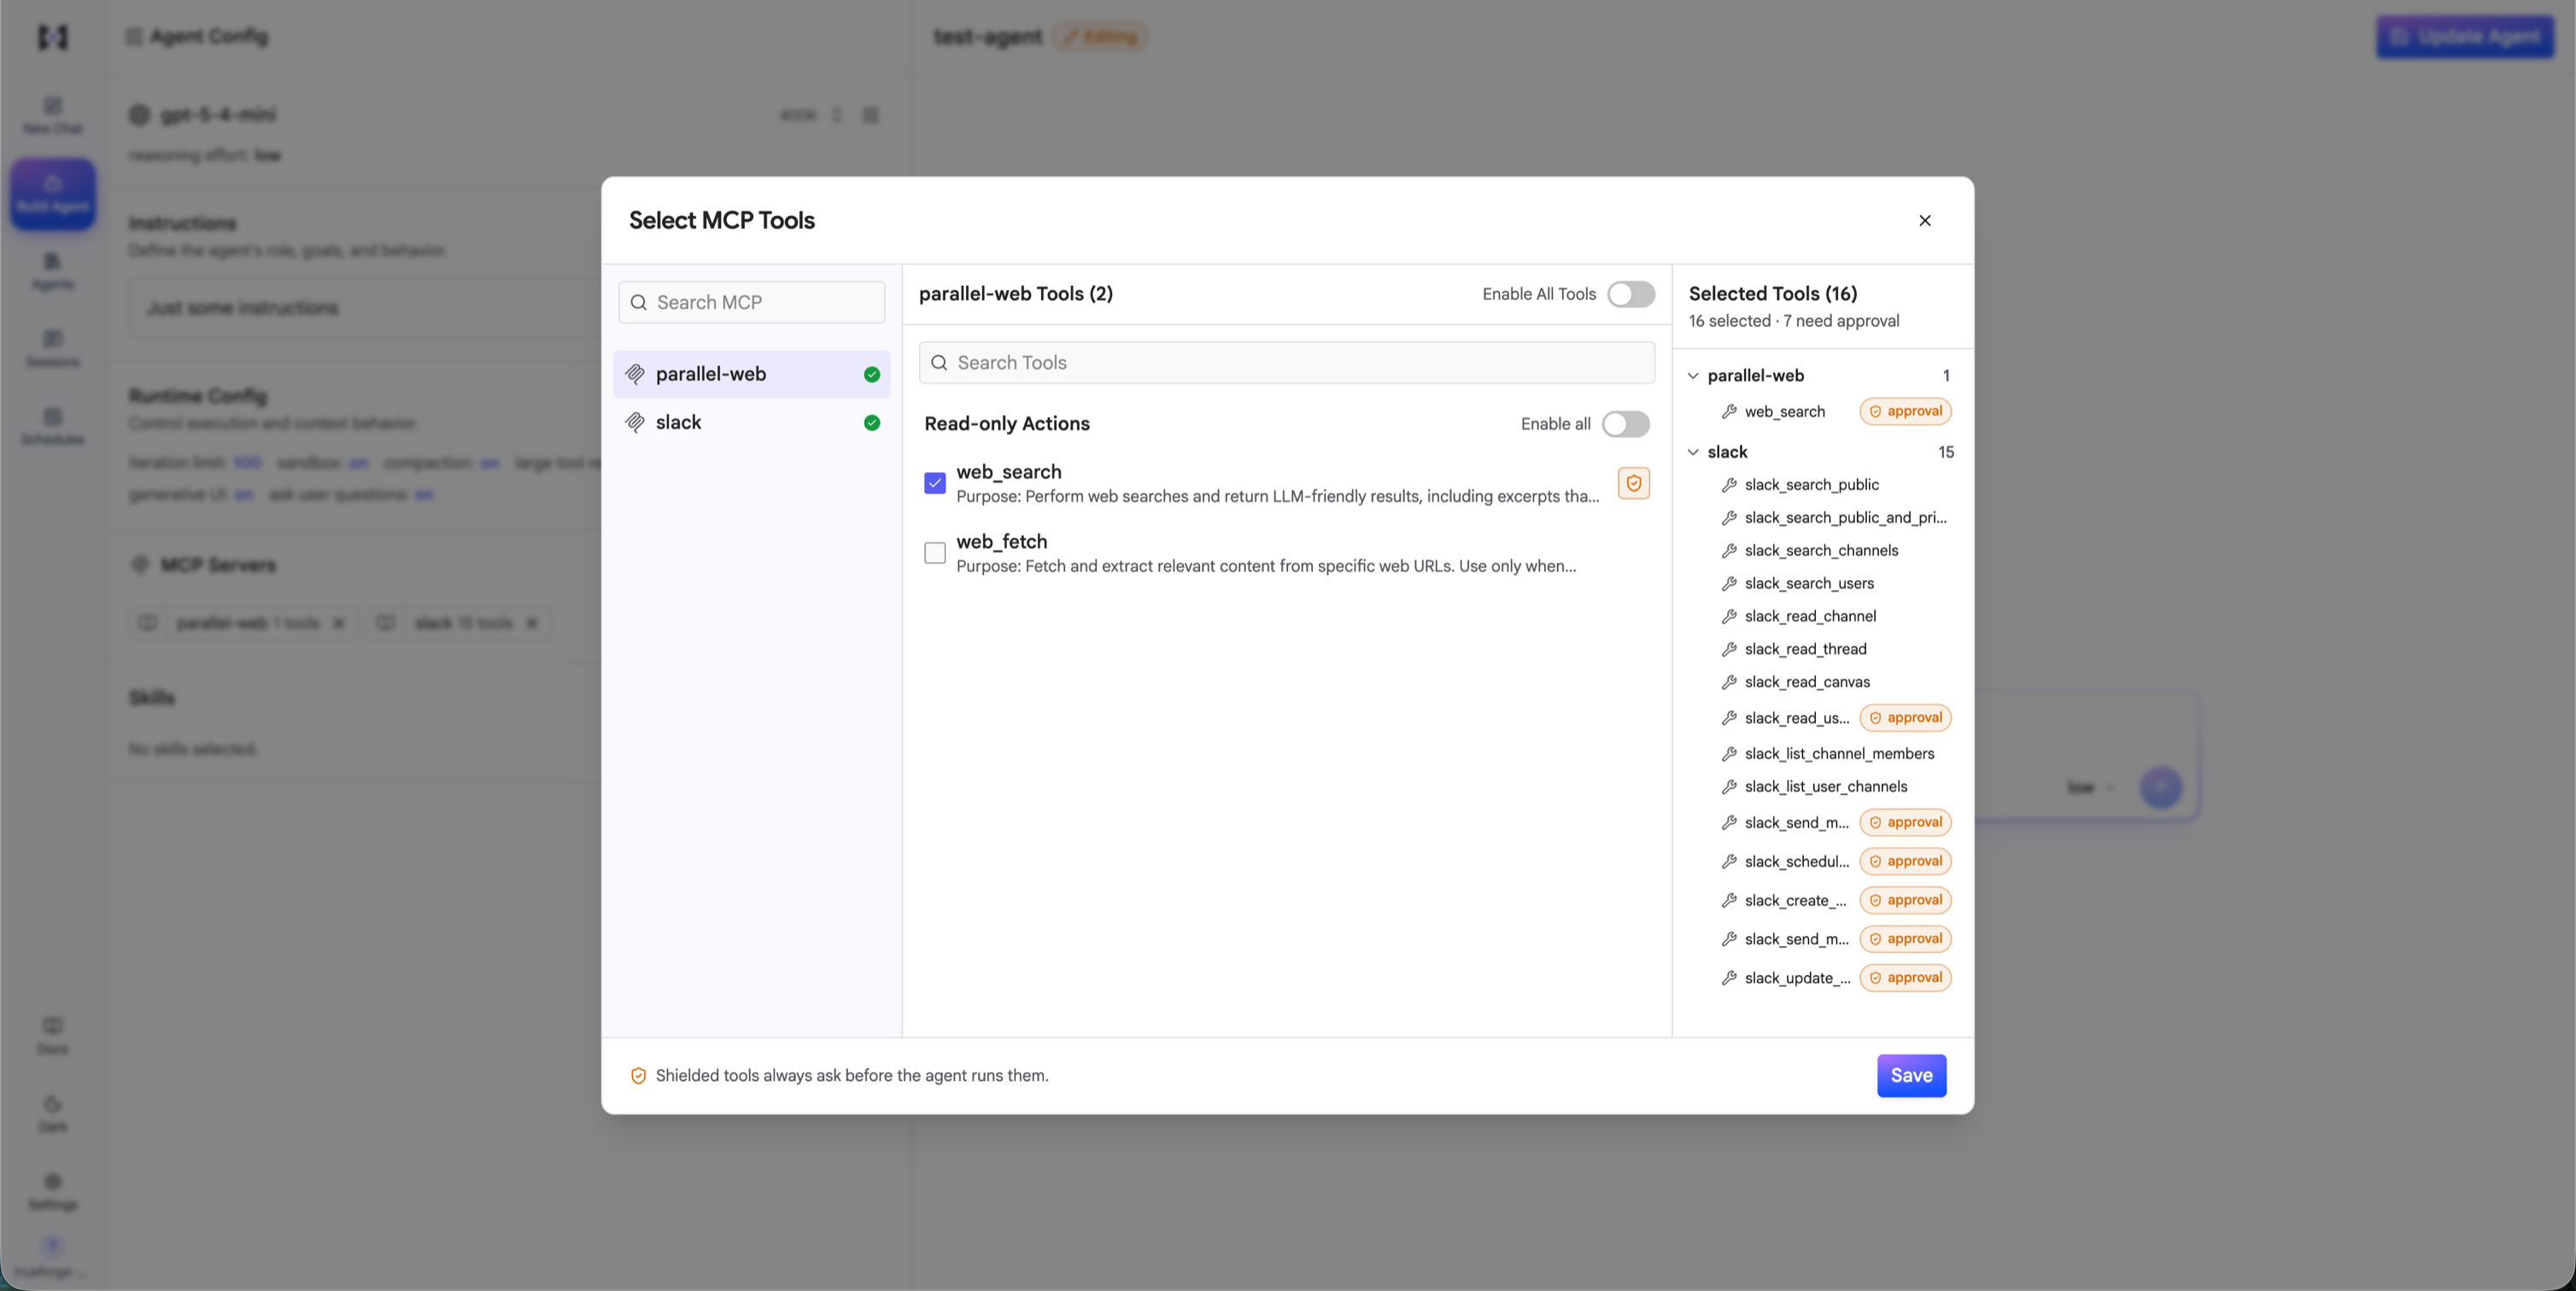Click magnifier icon in Search Tools field
The width and height of the screenshot is (2576, 1291).
[939, 362]
